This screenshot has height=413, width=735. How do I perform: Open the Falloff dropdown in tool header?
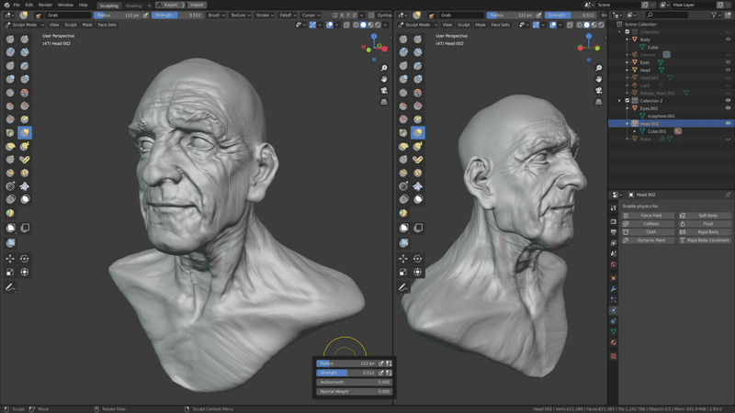[288, 15]
